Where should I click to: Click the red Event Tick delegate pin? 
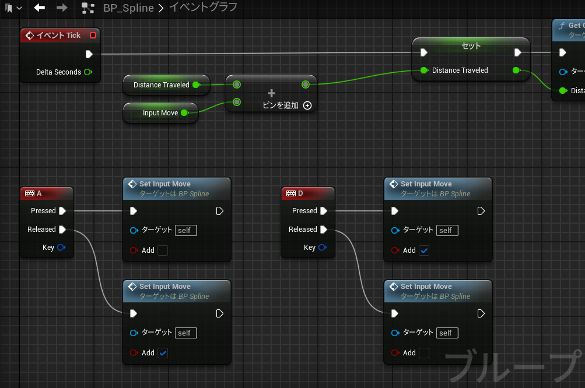pyautogui.click(x=93, y=36)
